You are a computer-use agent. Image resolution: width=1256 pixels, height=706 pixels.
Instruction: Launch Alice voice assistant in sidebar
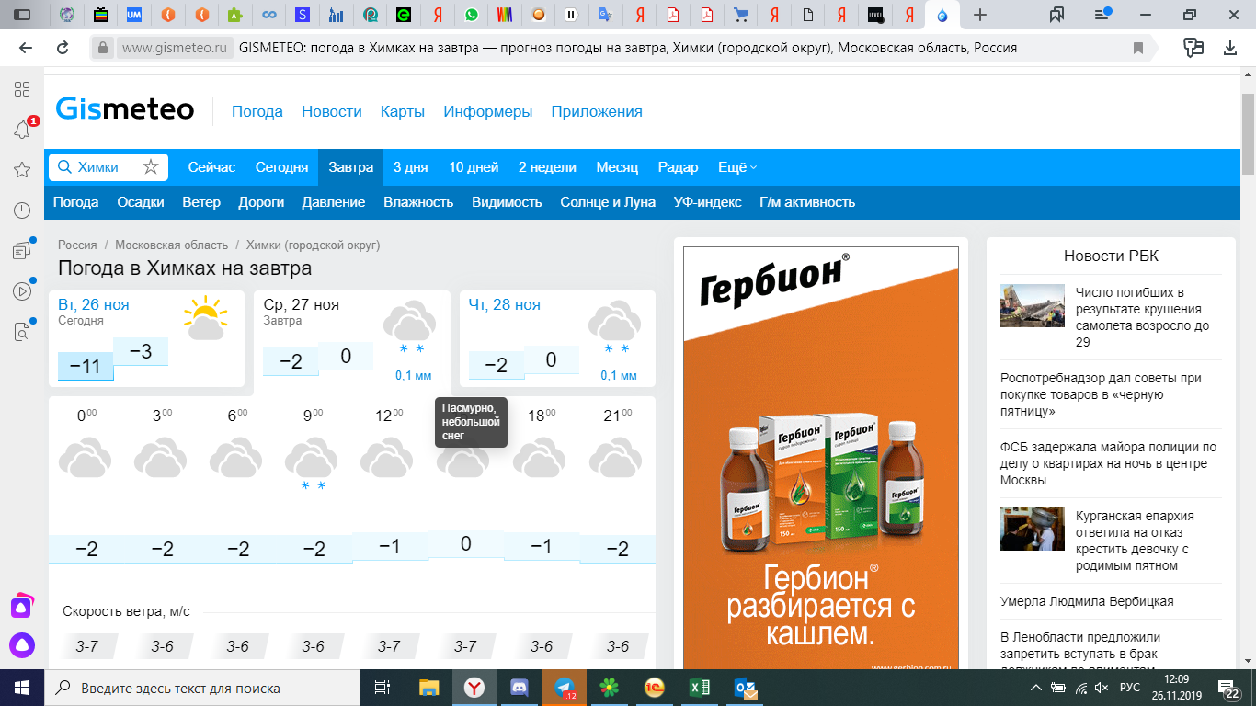point(21,644)
